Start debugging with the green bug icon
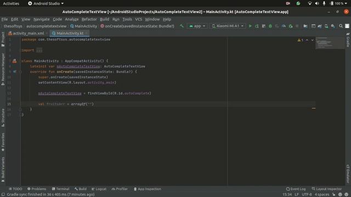351x197 pixels. click(270, 26)
